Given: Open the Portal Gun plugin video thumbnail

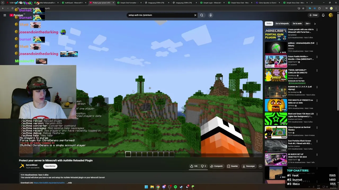Looking at the screenshot, I should [276, 34].
